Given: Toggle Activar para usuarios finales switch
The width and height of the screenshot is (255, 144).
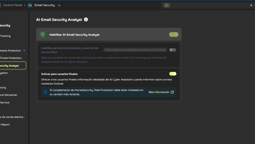Looking at the screenshot, I should (x=173, y=74).
